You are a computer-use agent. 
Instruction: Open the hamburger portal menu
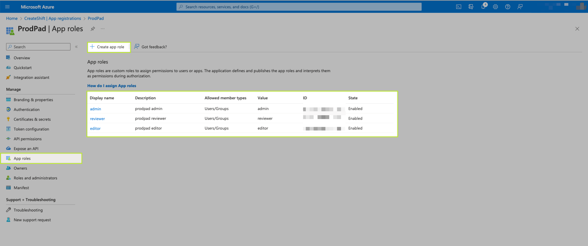pyautogui.click(x=7, y=7)
